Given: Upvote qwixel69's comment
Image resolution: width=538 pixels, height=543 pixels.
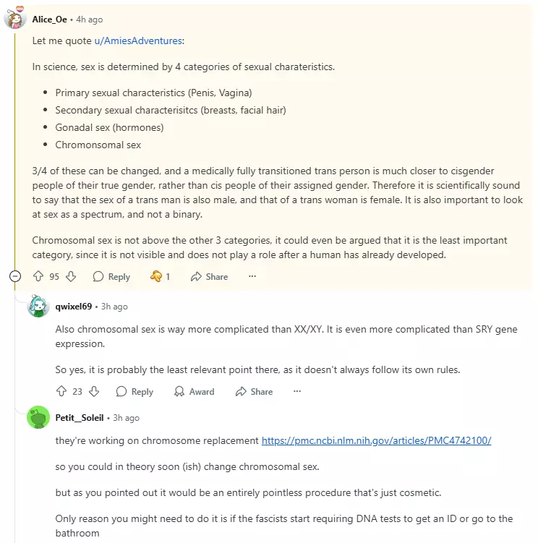Looking at the screenshot, I should click(61, 391).
